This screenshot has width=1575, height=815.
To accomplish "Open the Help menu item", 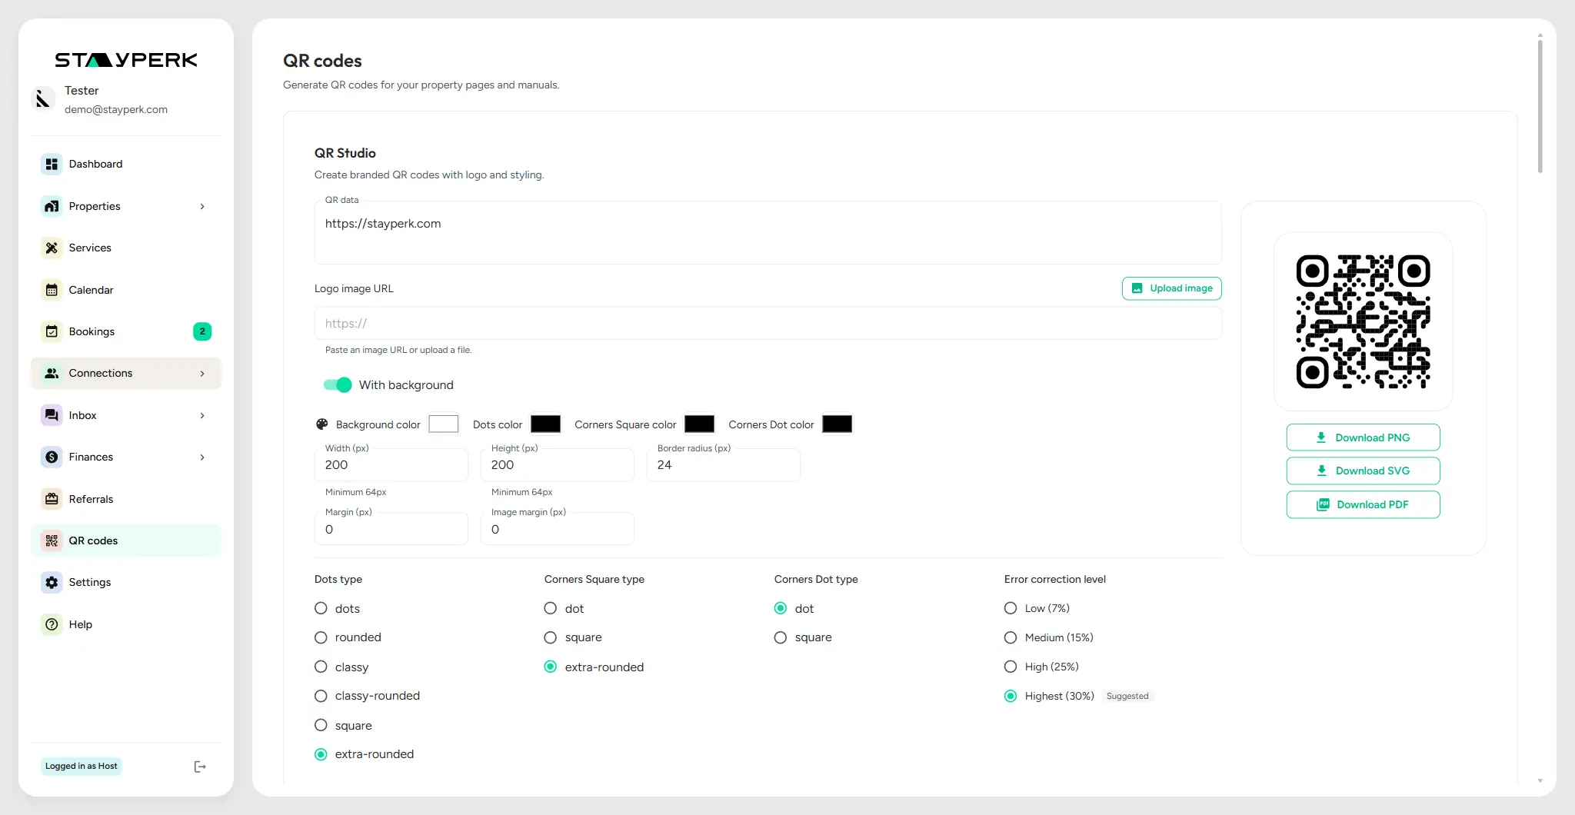I will [x=126, y=624].
